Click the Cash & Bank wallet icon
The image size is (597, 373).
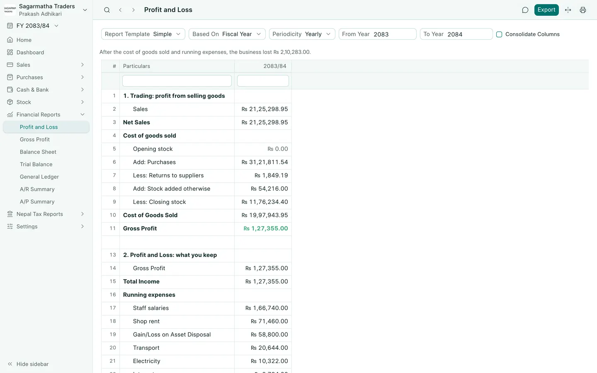[10, 90]
